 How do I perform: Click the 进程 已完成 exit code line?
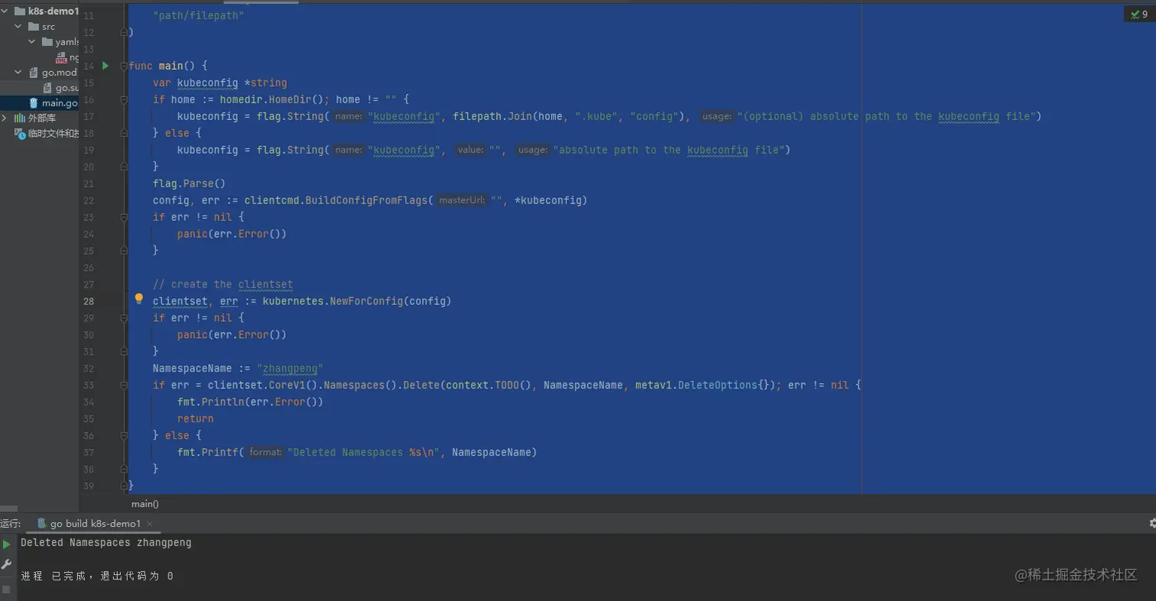pos(97,577)
